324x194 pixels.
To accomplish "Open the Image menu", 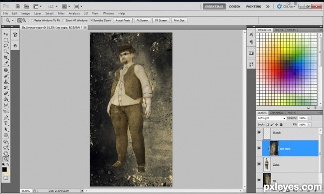I will click(25, 13).
